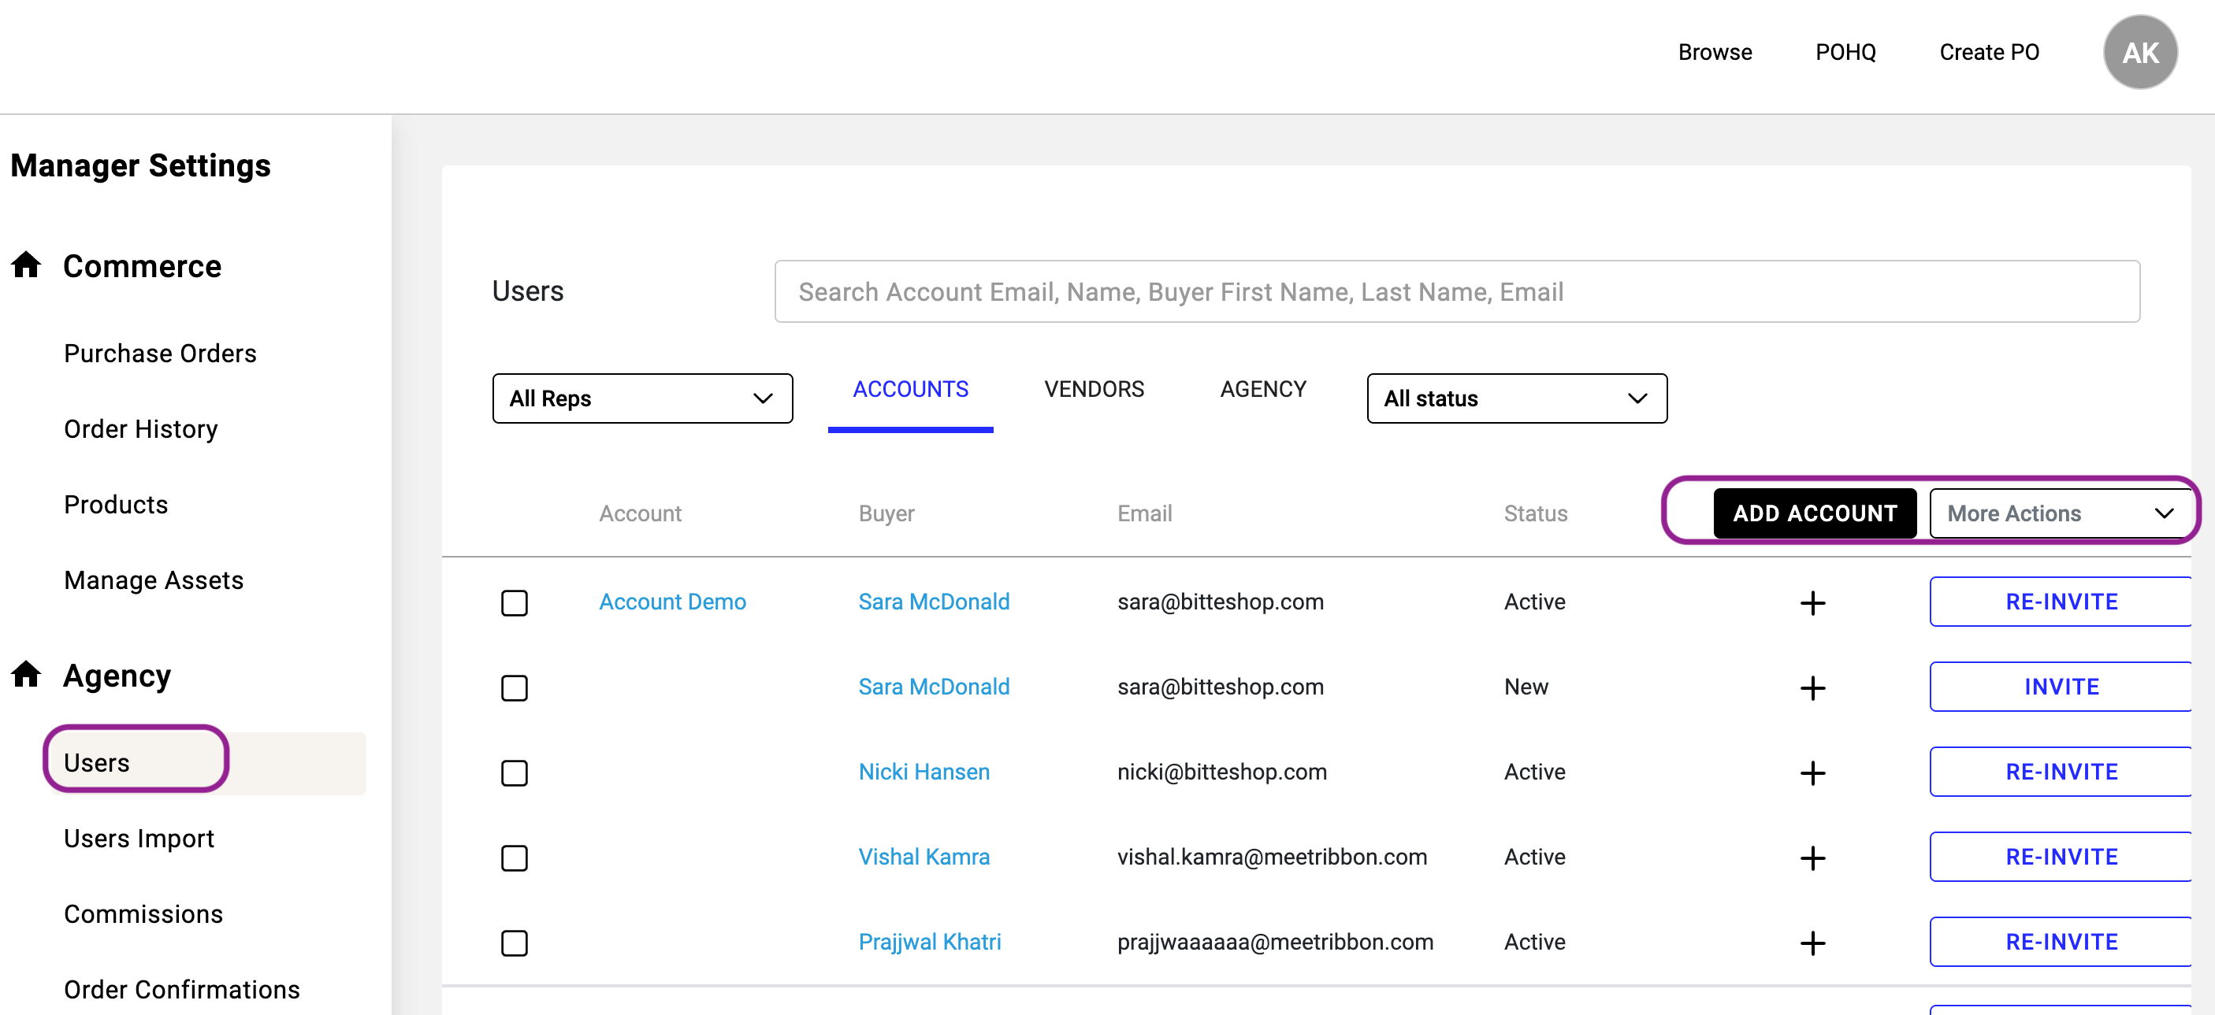Open the More Actions dropdown

click(x=2061, y=513)
